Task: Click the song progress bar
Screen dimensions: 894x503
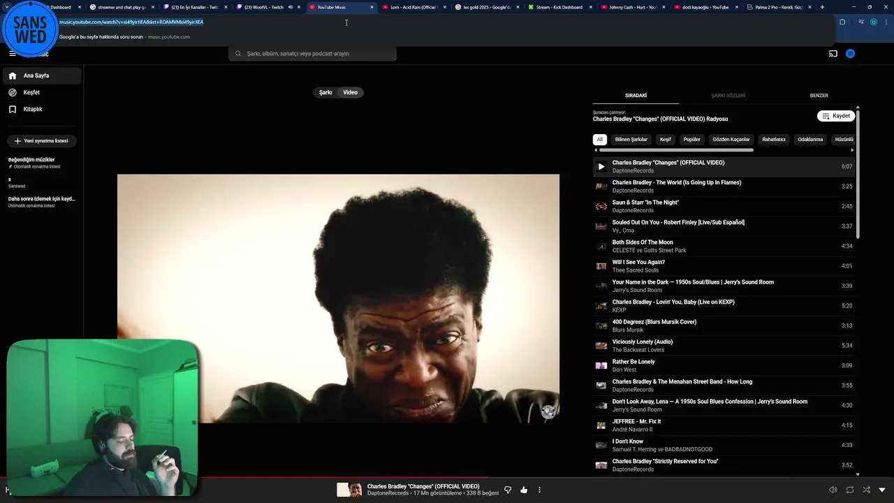Action: [447, 478]
